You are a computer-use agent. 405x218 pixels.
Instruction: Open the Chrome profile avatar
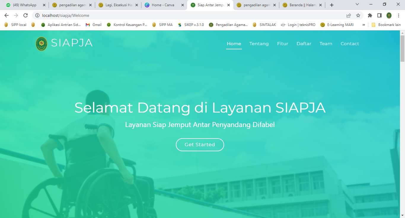389,15
